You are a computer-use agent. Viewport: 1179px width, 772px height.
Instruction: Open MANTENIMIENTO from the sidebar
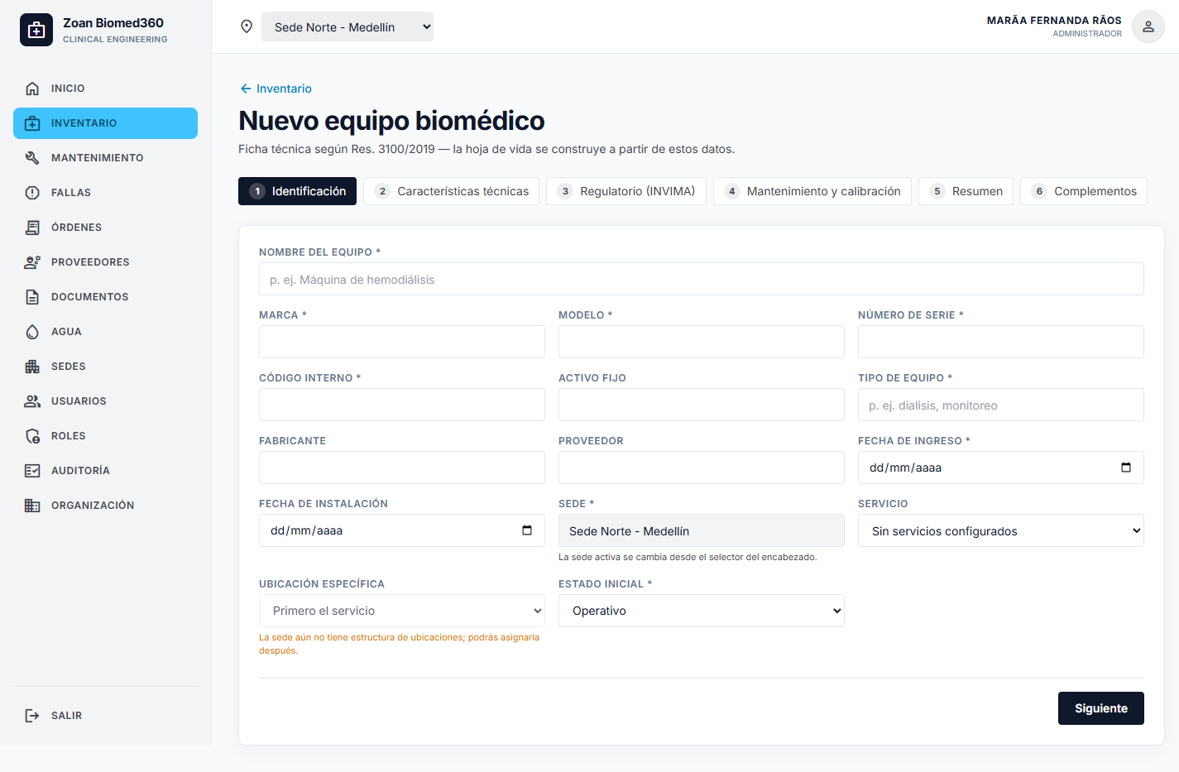click(106, 158)
